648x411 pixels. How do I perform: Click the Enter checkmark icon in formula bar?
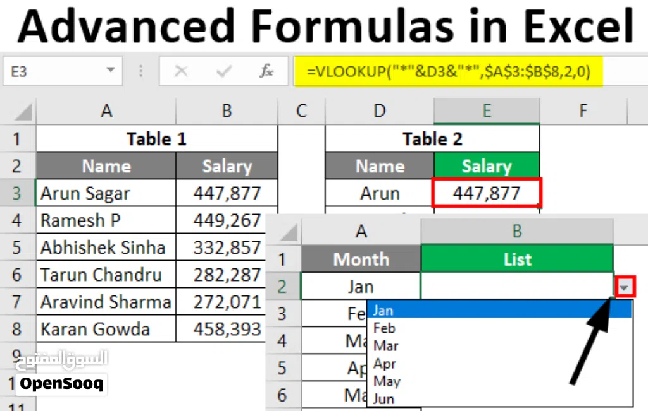(223, 71)
